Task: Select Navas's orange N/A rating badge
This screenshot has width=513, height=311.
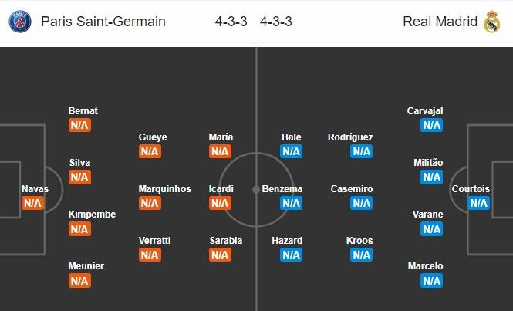Action: [32, 203]
